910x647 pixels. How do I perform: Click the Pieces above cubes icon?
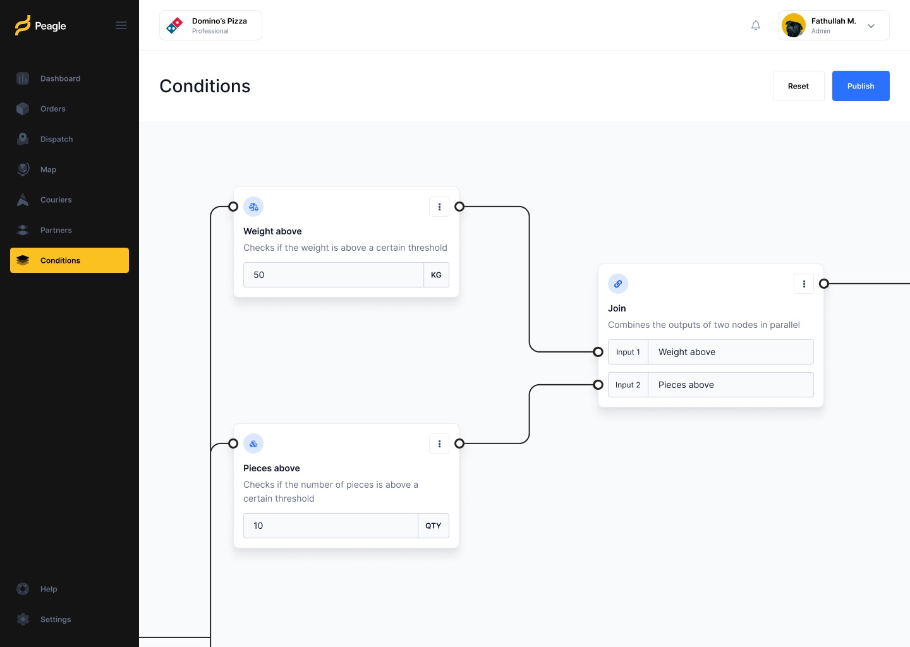(x=253, y=444)
